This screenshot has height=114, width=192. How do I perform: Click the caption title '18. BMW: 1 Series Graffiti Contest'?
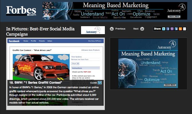coord(36,83)
